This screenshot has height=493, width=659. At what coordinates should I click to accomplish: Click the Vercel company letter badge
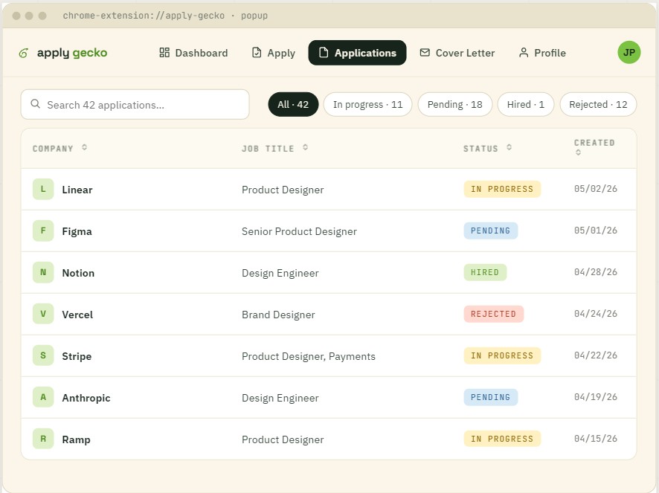tap(43, 314)
